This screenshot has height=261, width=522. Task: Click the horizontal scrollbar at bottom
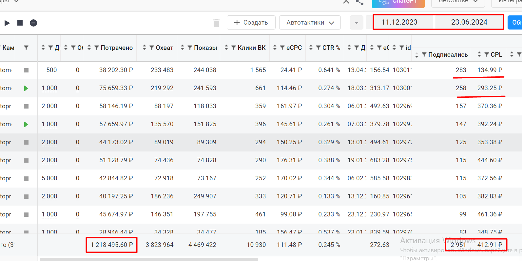[x=149, y=259]
